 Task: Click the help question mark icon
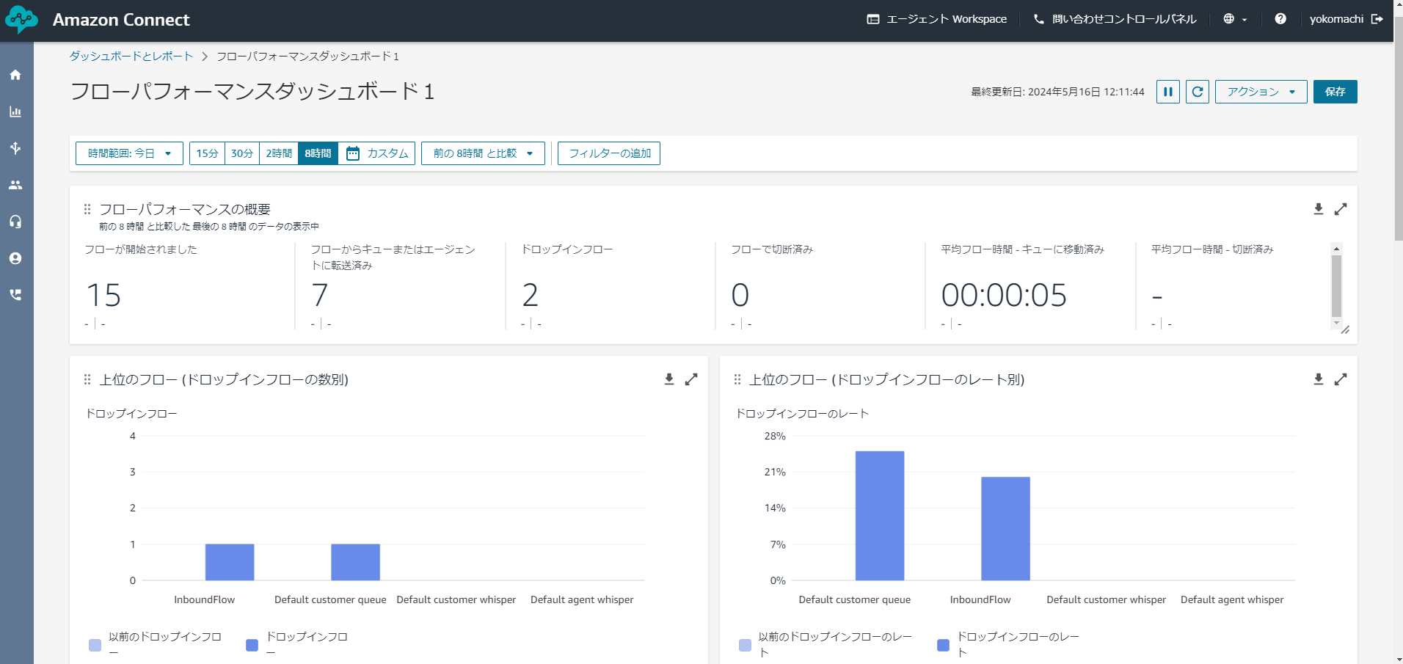(1280, 19)
